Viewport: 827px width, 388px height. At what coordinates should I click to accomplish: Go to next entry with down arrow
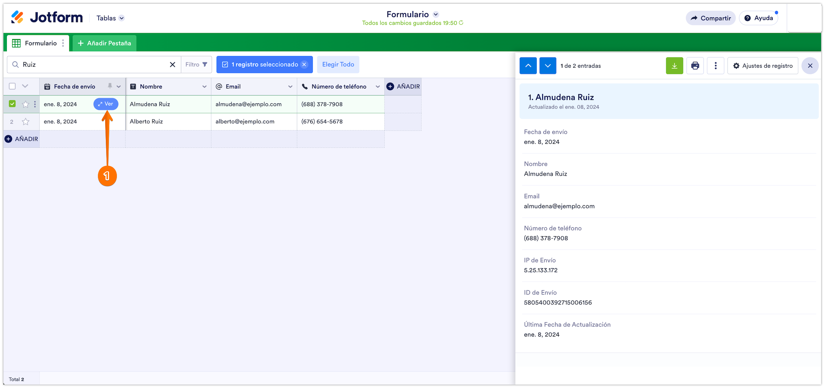[x=548, y=66]
